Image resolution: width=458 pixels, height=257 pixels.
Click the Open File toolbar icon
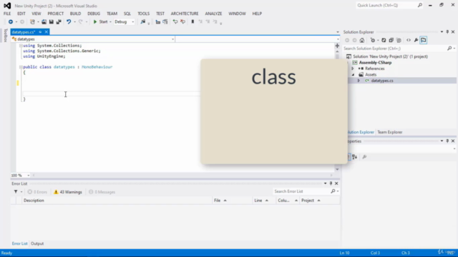tap(44, 22)
